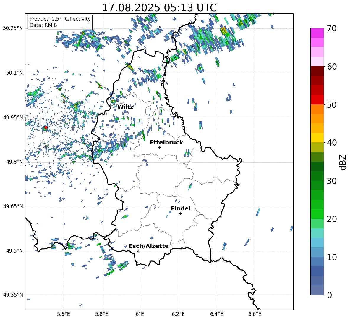
Task: Click the colorbar tick label 40
Action: [x=332, y=143]
